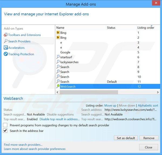Click the Tracking Protection blocked icon
Image resolution: width=162 pixels, height=155 pixels.
pos(6,54)
